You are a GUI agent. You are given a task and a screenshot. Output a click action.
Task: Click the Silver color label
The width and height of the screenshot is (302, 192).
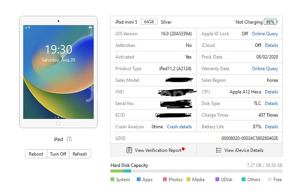(x=166, y=22)
